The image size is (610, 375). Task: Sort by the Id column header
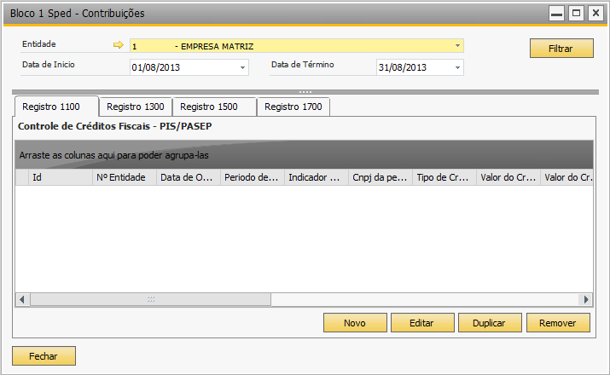click(x=61, y=177)
